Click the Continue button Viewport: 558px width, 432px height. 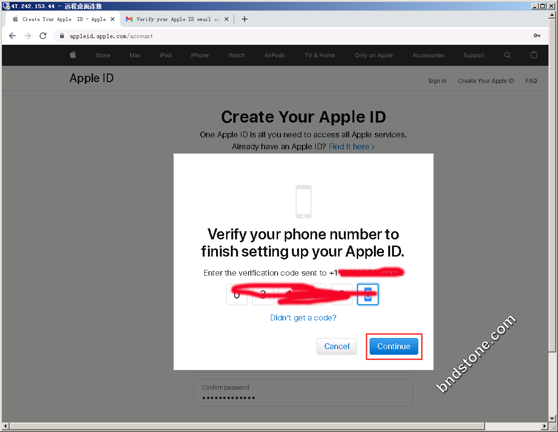(x=393, y=346)
